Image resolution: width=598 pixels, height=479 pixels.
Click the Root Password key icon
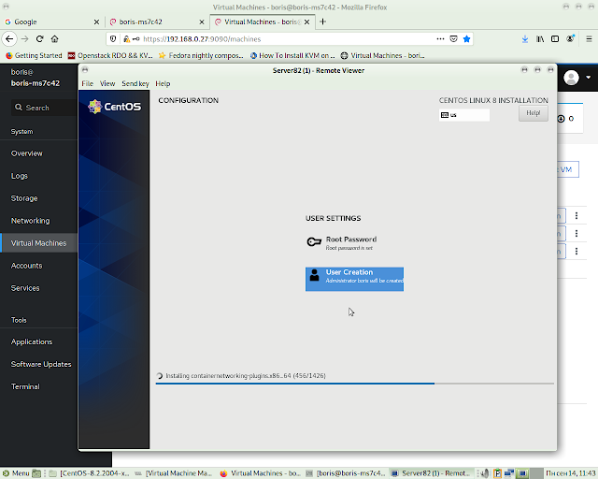314,242
